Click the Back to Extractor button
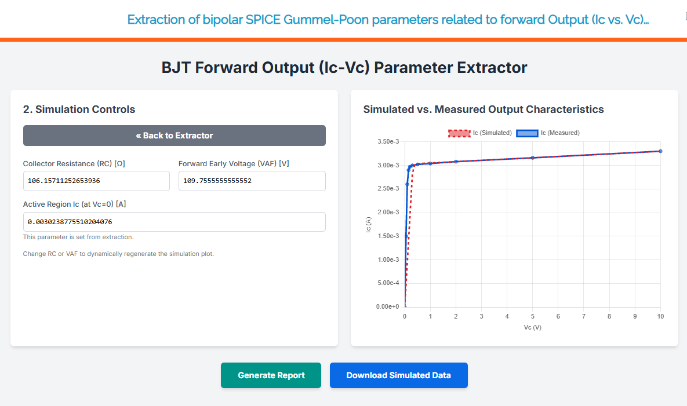The height and width of the screenshot is (406, 687). pos(174,136)
